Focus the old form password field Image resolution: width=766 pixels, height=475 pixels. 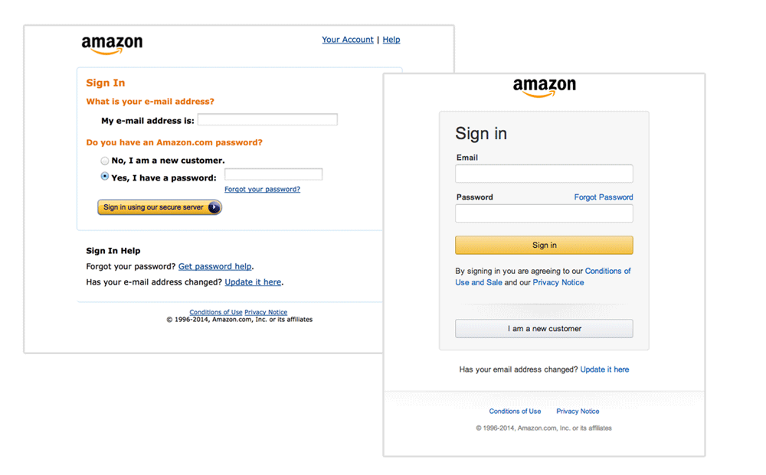273,174
